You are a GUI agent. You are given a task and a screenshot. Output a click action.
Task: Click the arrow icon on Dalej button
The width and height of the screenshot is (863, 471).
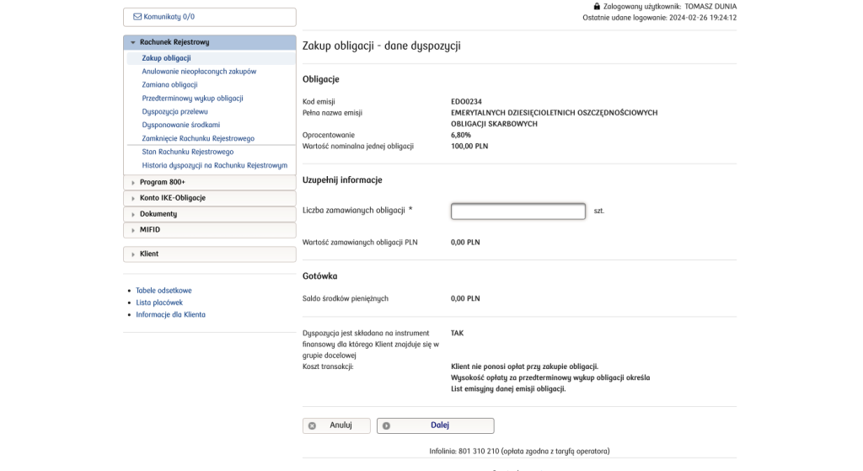click(387, 426)
